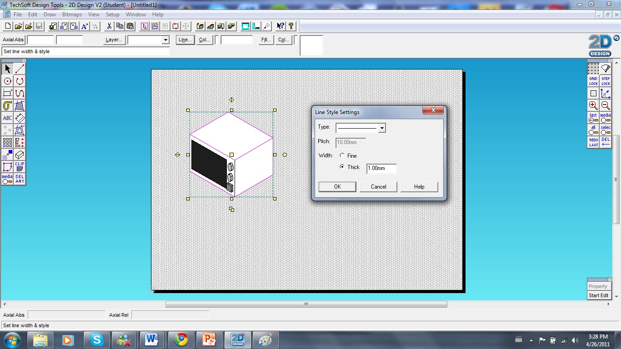Open the ABC text tool
The height and width of the screenshot is (349, 621).
coord(7,118)
